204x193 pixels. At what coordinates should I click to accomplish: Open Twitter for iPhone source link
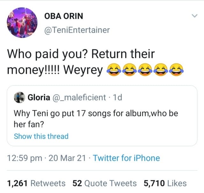point(127,158)
